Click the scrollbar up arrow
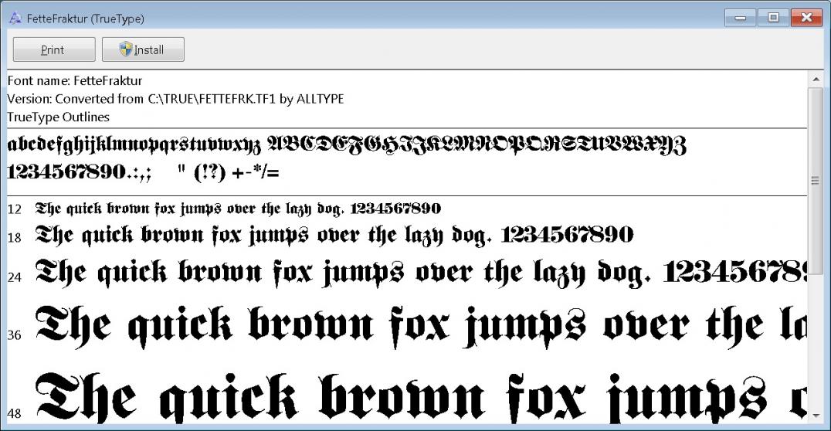Viewport: 831px width, 431px height. coord(816,80)
